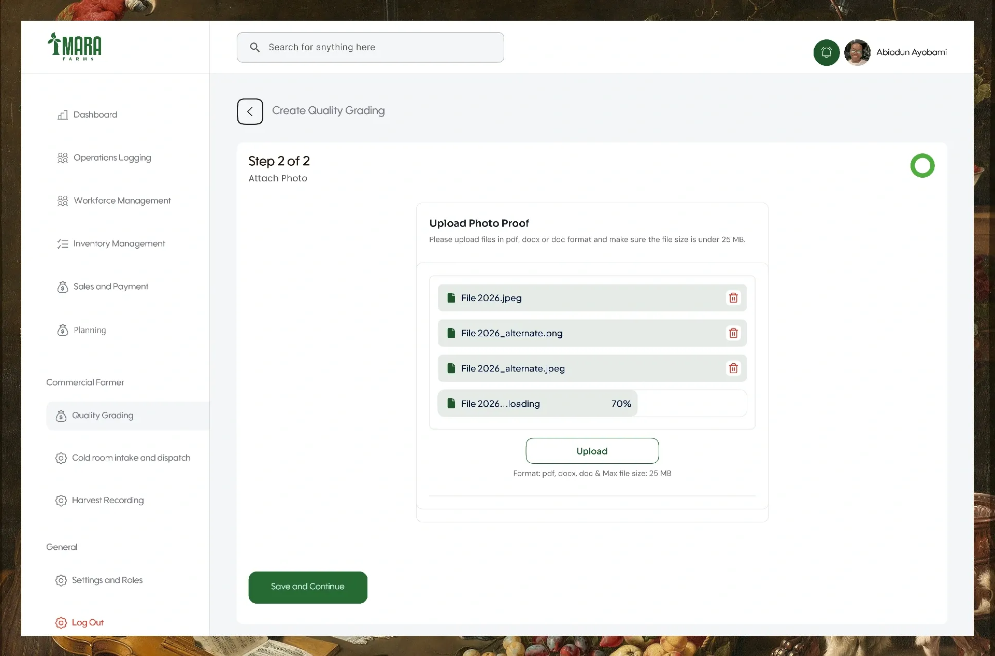Image resolution: width=995 pixels, height=656 pixels.
Task: Click the File 2026.jpeg document icon
Action: [x=451, y=297]
